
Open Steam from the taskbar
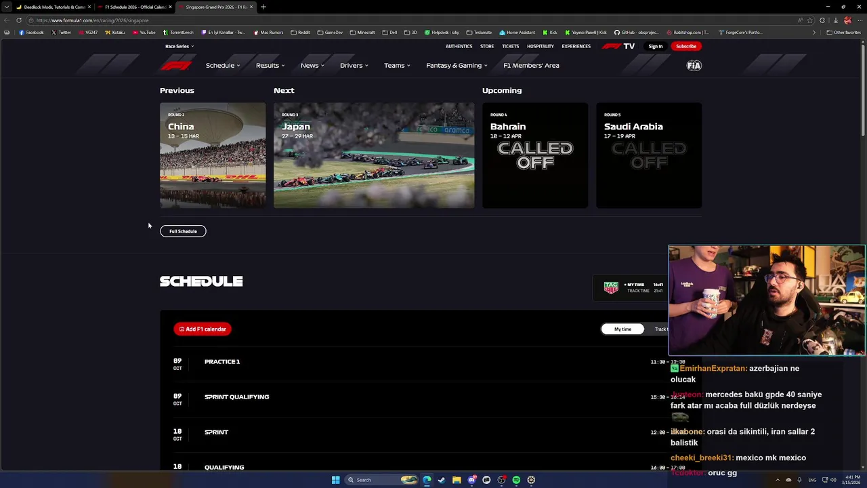(442, 480)
